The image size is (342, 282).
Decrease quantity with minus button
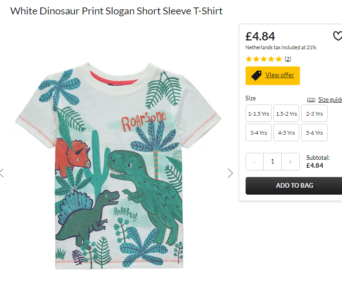254,162
